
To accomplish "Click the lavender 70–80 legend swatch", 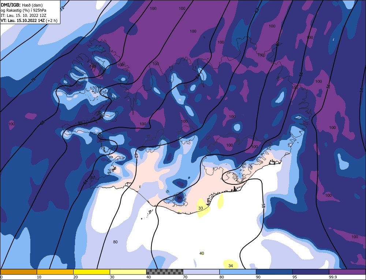I will click(201, 272).
